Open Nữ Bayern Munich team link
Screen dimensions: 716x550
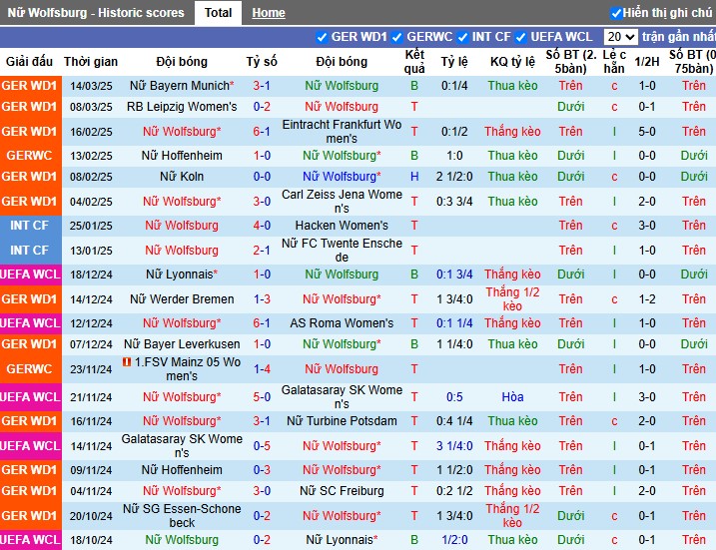(x=182, y=86)
